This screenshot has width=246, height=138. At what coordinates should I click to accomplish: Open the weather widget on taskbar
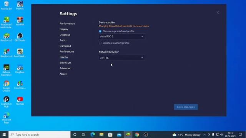pos(186,135)
